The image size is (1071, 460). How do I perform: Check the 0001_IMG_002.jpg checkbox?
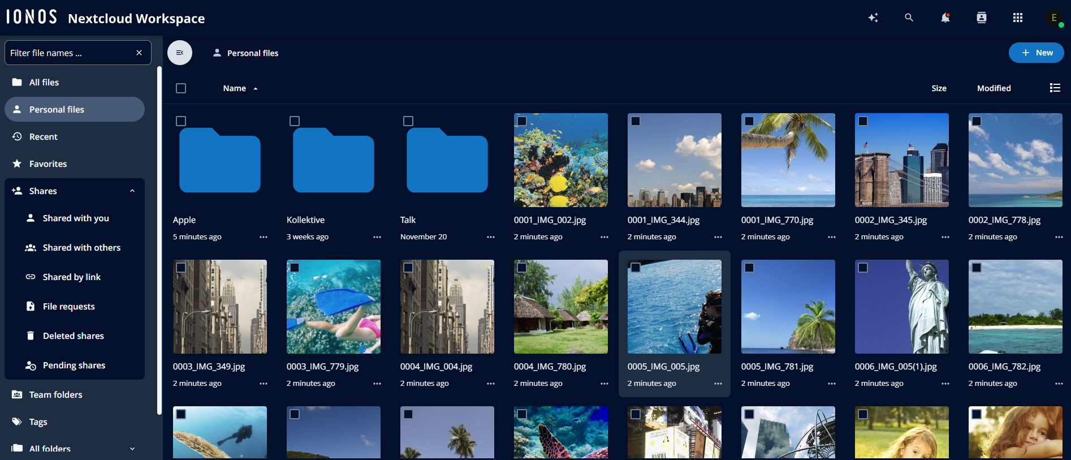[x=522, y=121]
